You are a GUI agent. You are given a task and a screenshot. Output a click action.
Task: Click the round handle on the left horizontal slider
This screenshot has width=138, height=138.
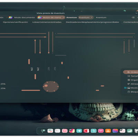pyautogui.click(x=45, y=37)
